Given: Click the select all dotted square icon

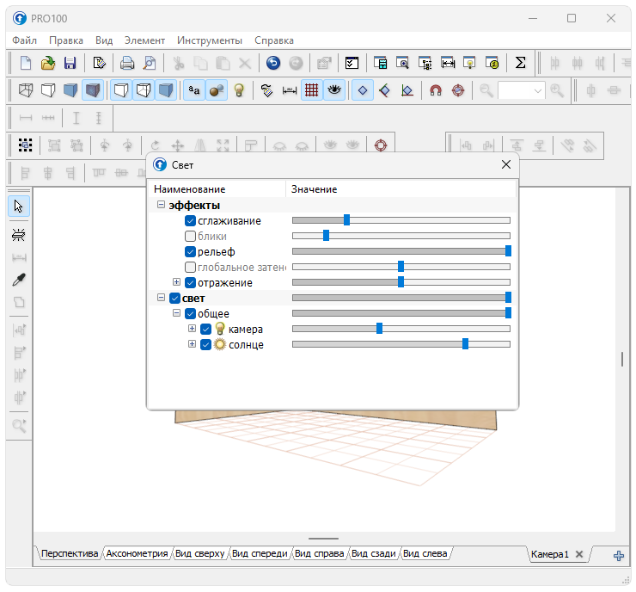Looking at the screenshot, I should click(x=26, y=145).
